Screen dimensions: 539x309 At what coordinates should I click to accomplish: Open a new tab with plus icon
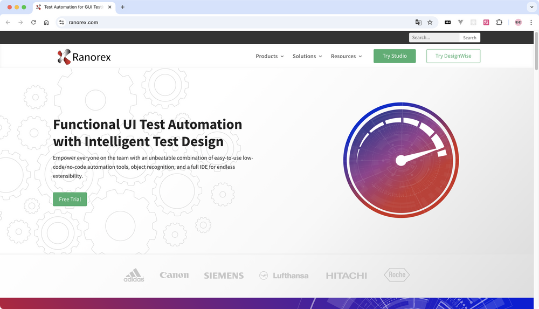tap(122, 7)
